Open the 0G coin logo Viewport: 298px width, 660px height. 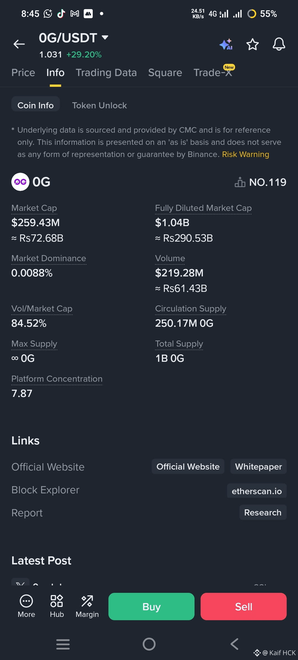pyautogui.click(x=20, y=182)
